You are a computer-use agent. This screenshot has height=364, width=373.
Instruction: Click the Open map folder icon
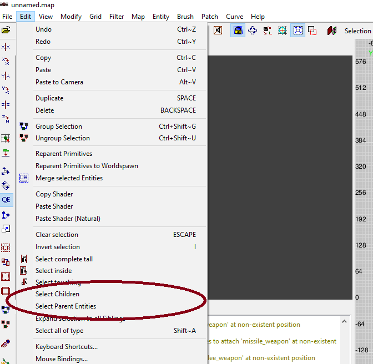pyautogui.click(x=6, y=31)
